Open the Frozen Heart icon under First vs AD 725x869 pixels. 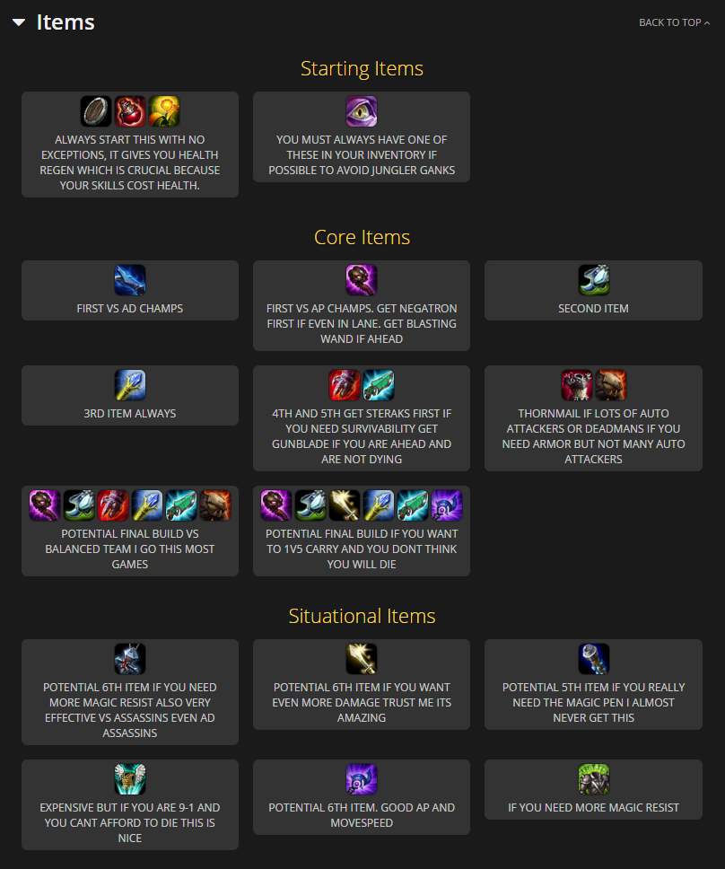(x=130, y=280)
